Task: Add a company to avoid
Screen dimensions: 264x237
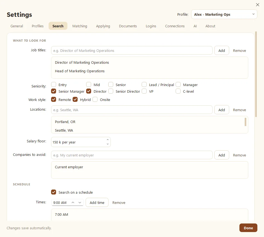Action: (x=221, y=155)
